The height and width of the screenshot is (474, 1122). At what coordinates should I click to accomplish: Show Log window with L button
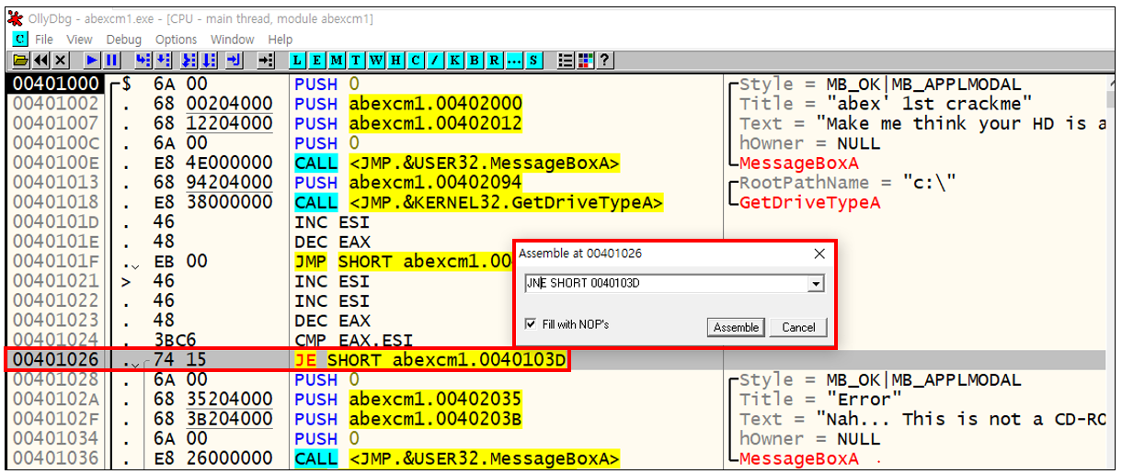point(299,61)
